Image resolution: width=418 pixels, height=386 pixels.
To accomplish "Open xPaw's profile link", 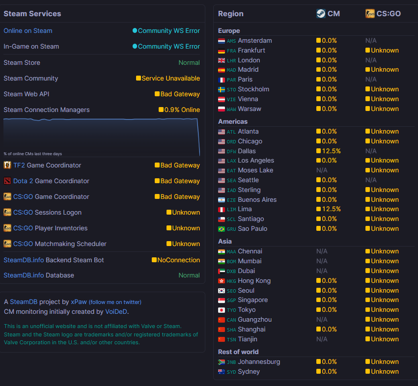I will coord(79,302).
